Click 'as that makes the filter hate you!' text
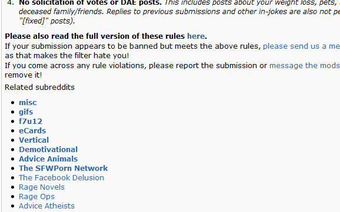340x212 pixels. point(67,56)
